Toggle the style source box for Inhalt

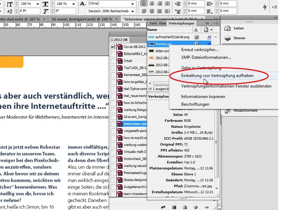coord(113,61)
